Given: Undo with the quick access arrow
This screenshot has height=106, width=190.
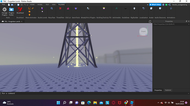Looking at the screenshot, I should click(25, 5).
